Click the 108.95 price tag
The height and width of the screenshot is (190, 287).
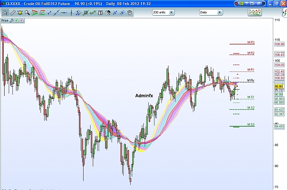click(279, 44)
